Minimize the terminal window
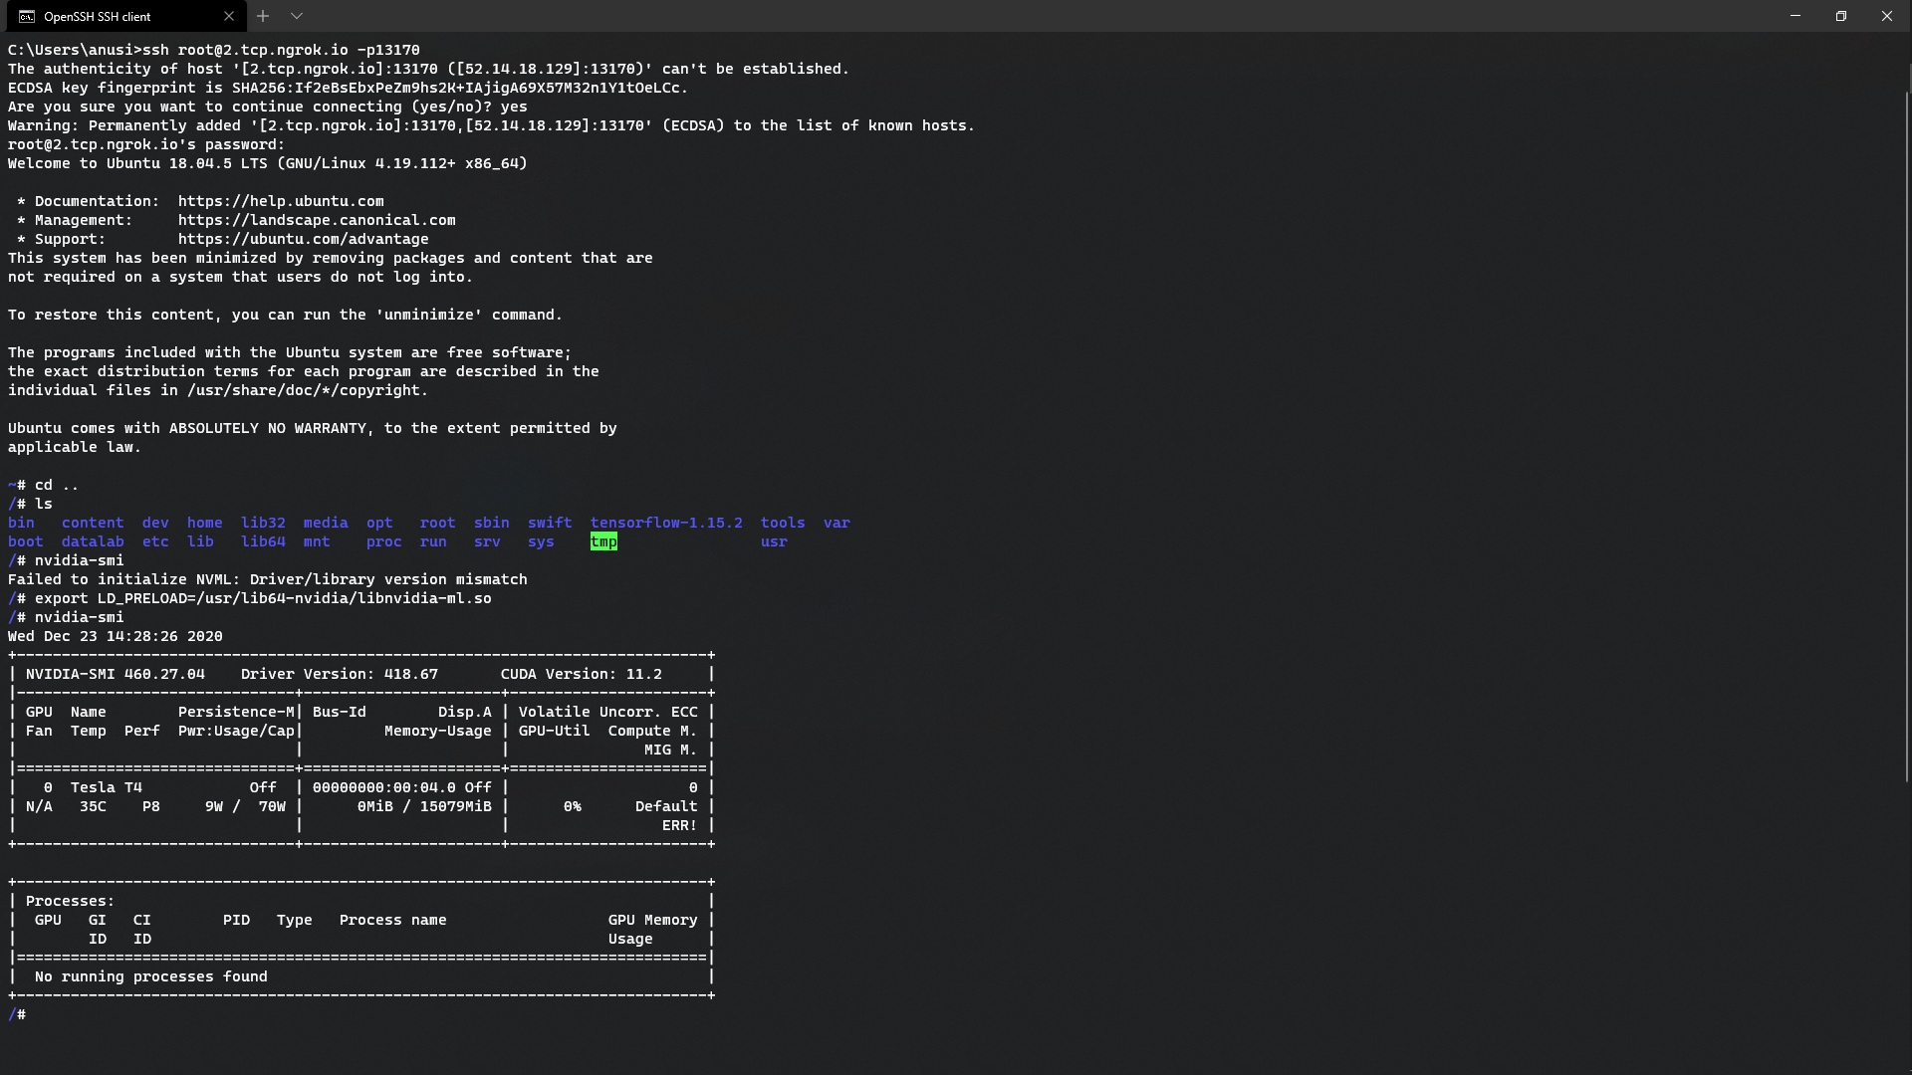This screenshot has height=1075, width=1912. [x=1794, y=16]
